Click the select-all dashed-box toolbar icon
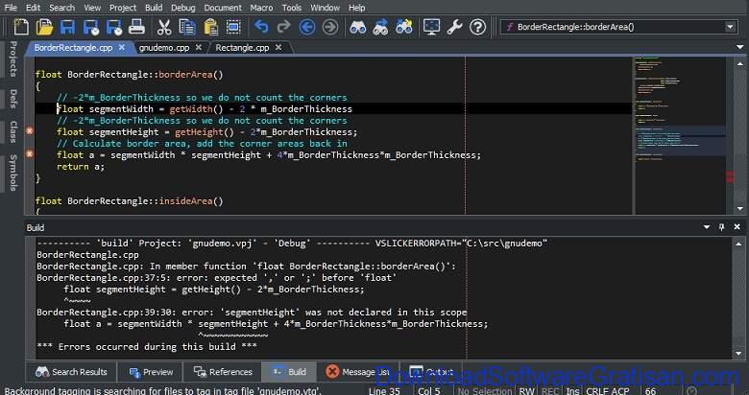 pos(233,27)
